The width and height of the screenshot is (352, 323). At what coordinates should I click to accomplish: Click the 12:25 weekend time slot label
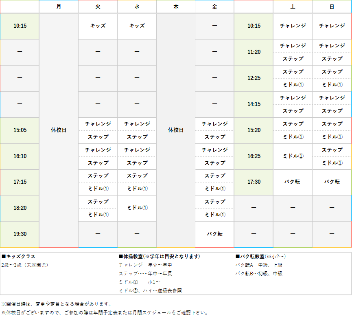(254, 78)
